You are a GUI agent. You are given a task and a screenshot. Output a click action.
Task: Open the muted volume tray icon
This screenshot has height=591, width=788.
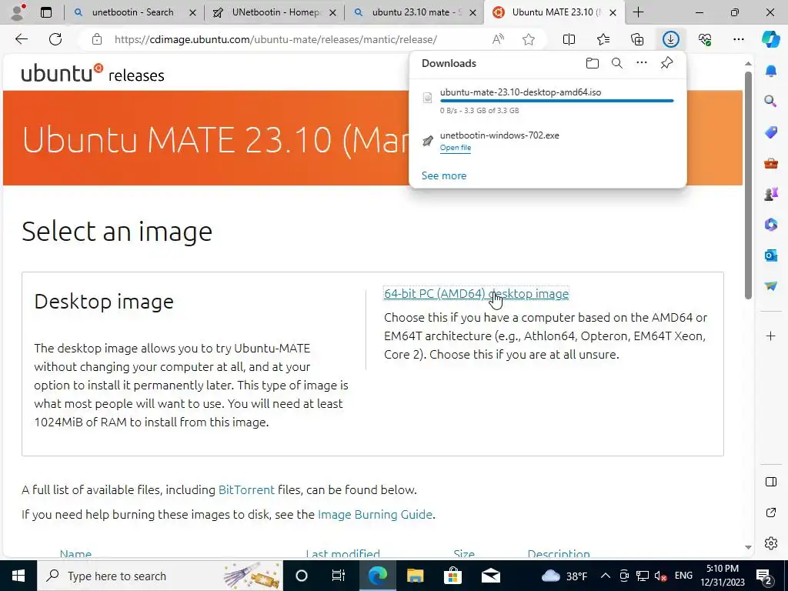(x=661, y=576)
